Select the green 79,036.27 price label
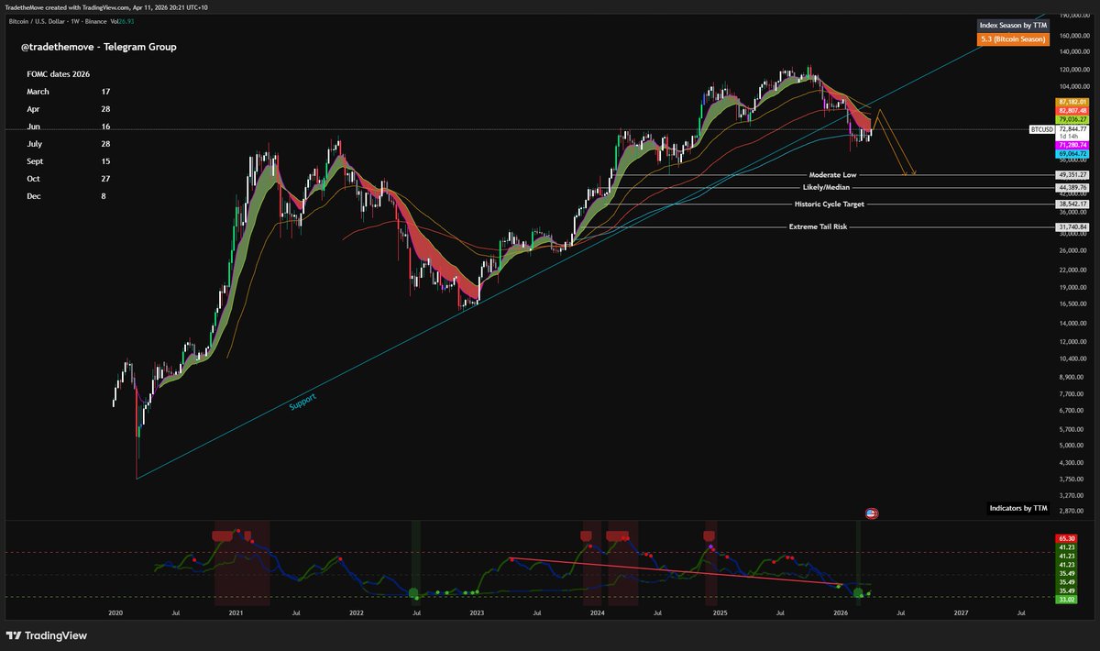Screen dimensions: 1100x651 [x=1072, y=119]
